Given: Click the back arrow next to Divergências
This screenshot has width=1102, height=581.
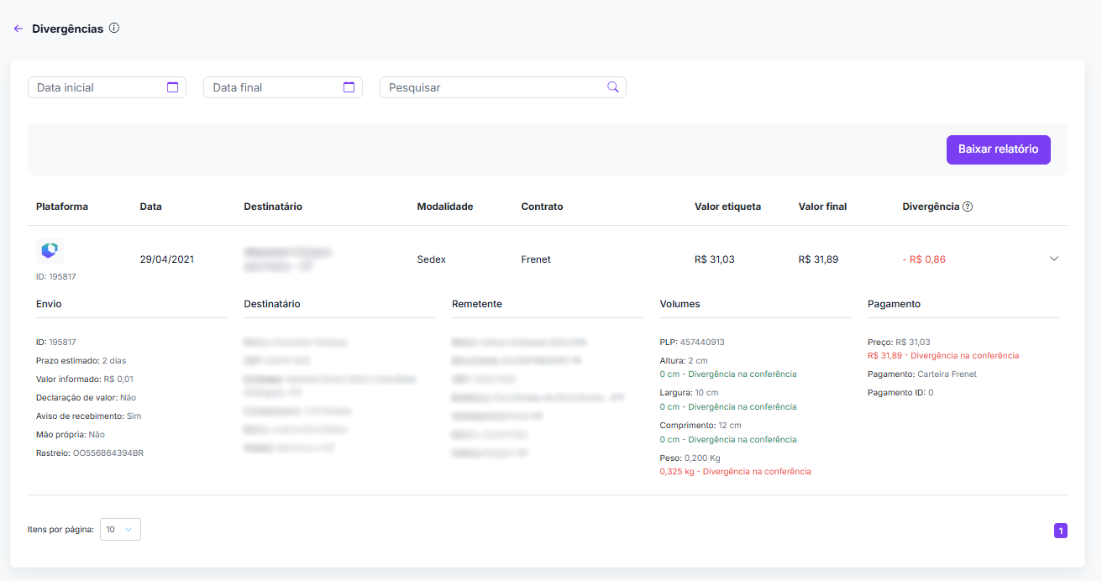Looking at the screenshot, I should click(18, 29).
